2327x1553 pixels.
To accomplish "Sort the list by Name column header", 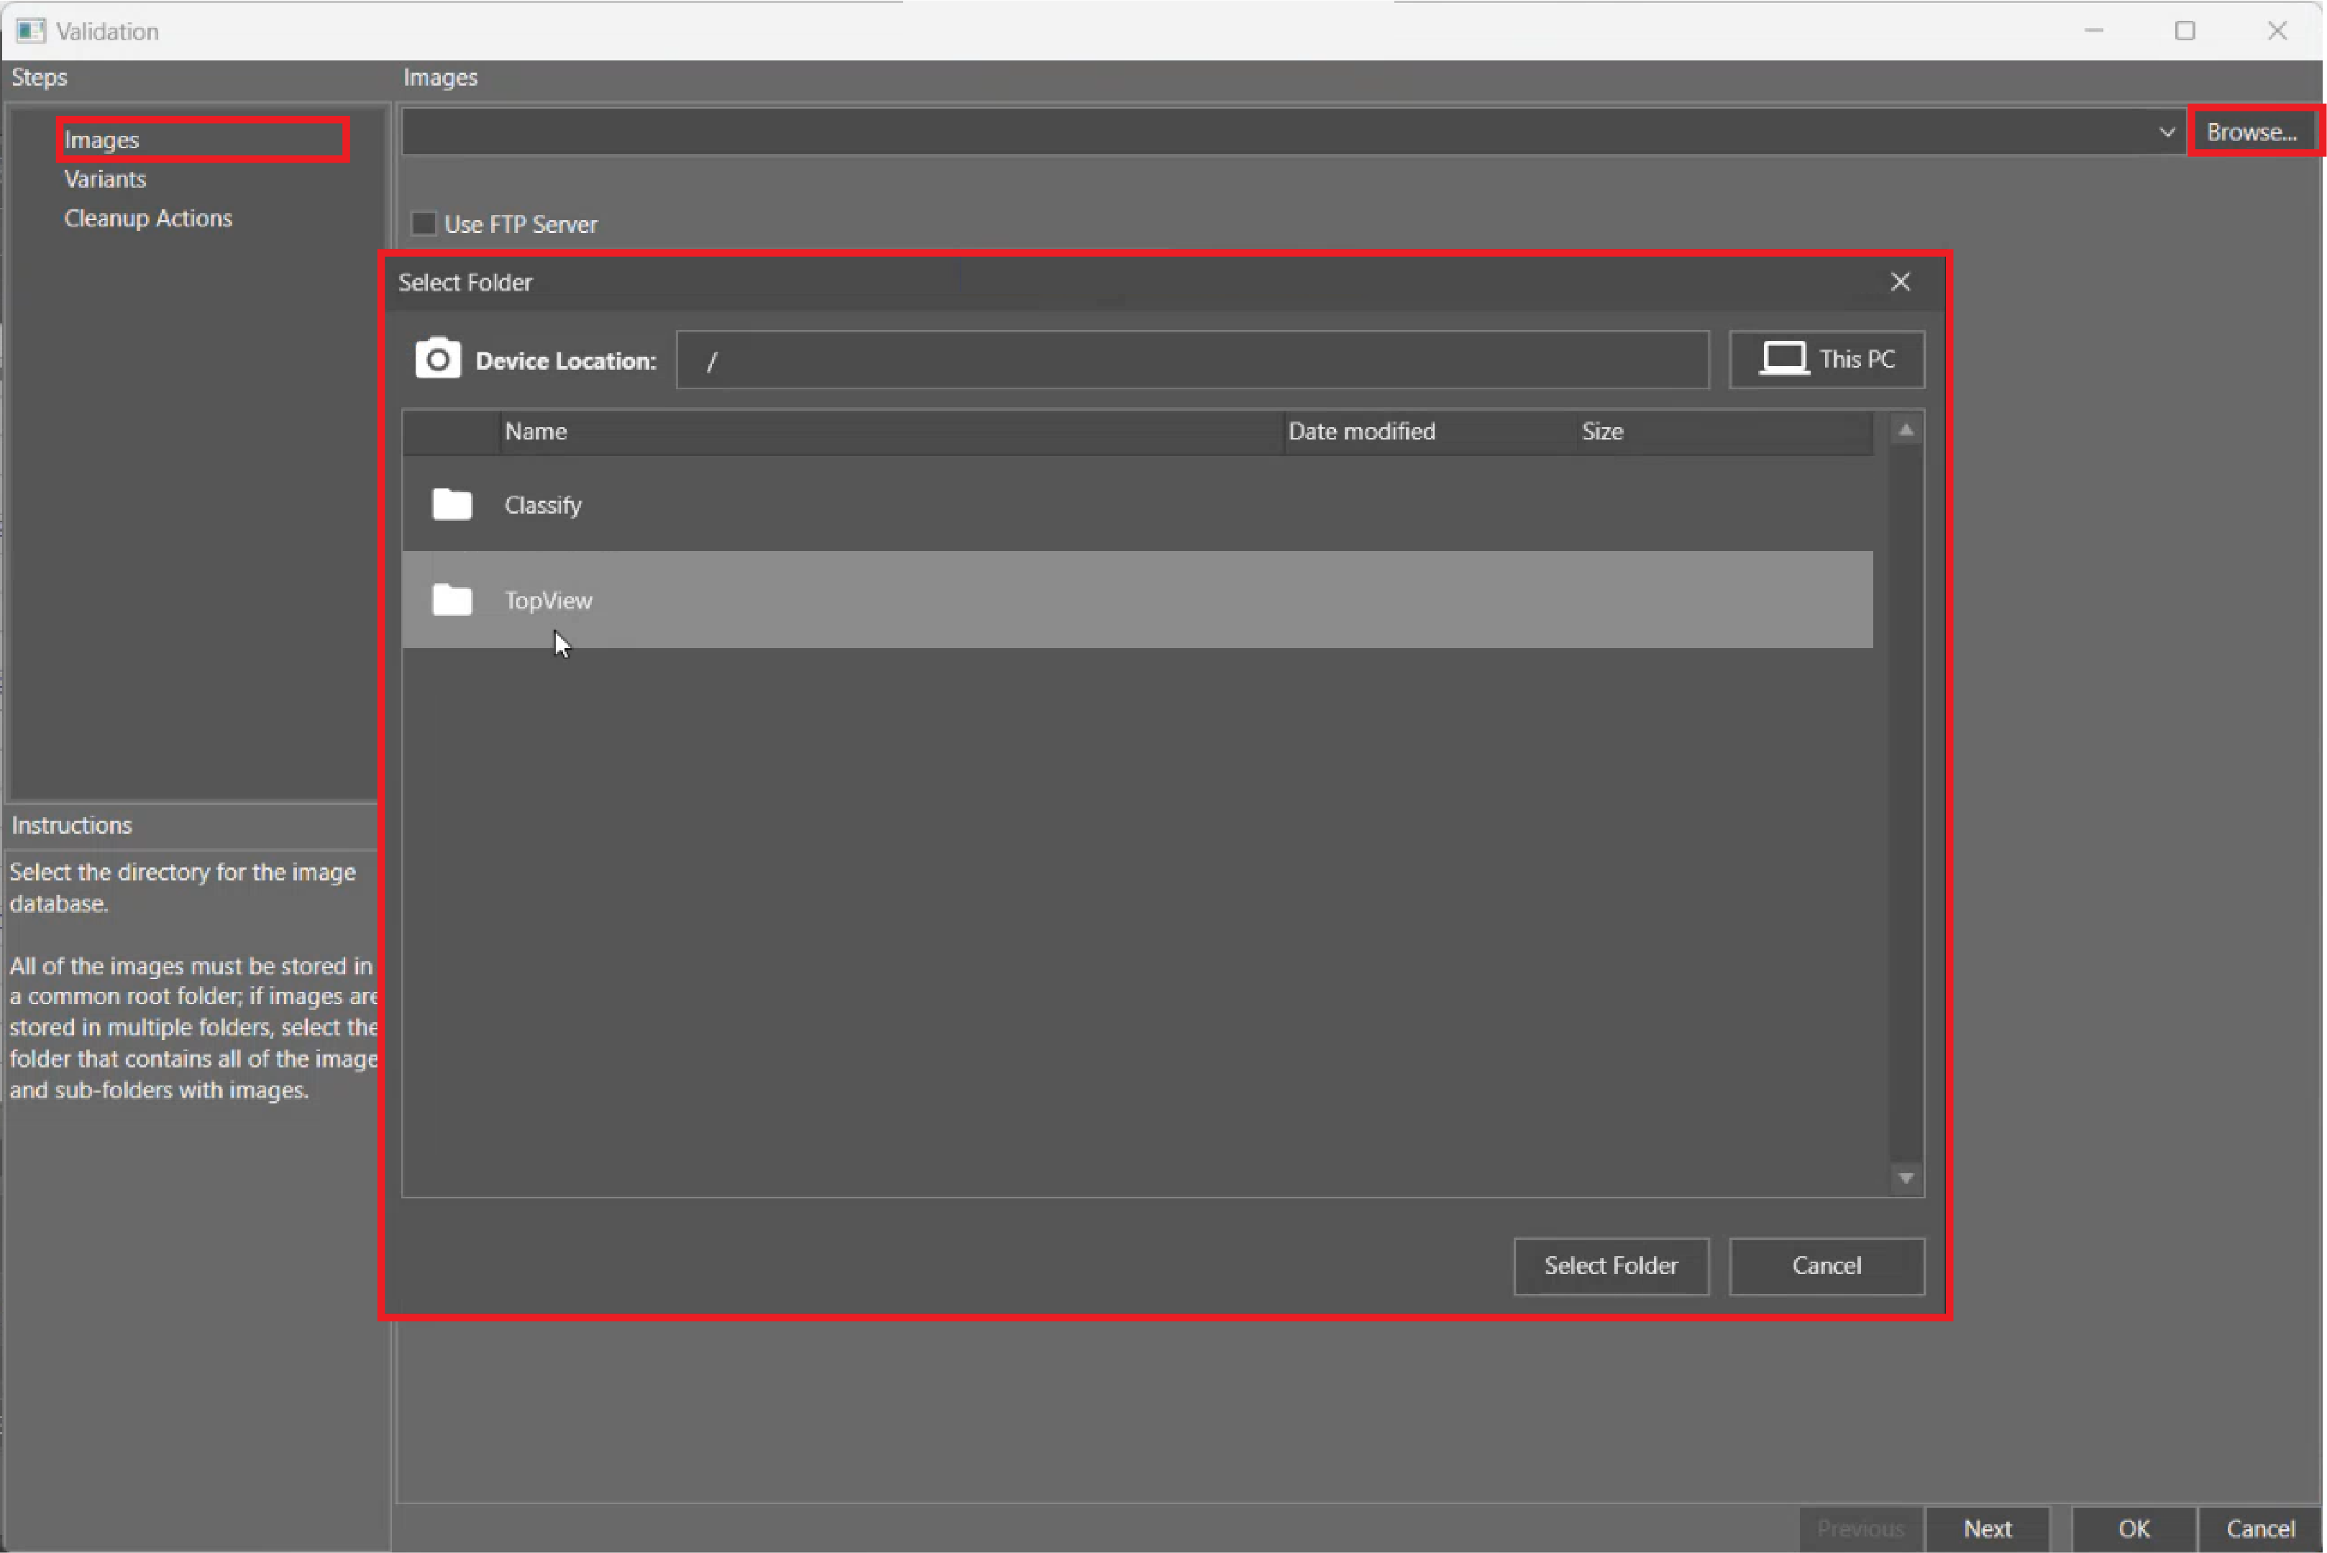I will pos(536,432).
